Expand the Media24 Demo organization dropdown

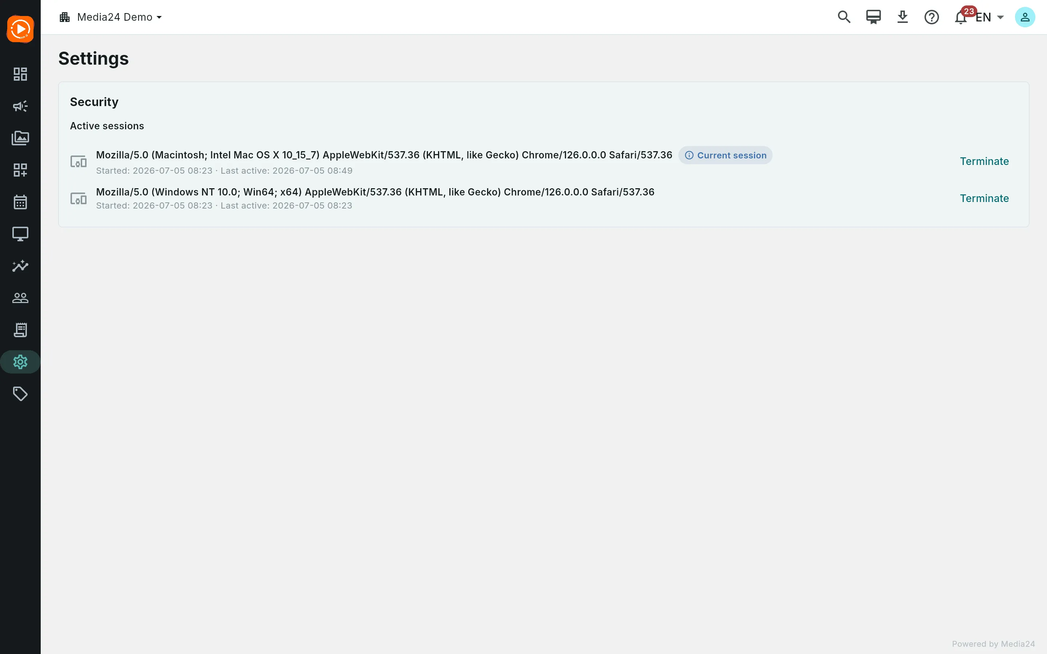[111, 17]
